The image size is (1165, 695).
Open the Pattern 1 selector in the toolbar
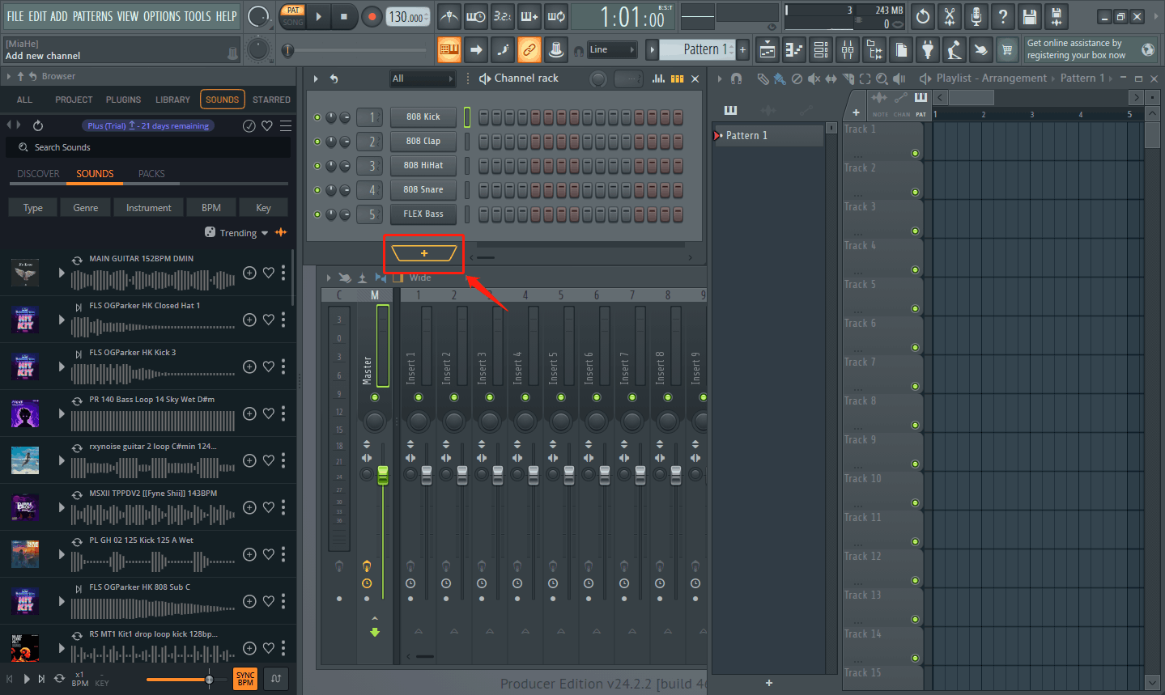(697, 50)
